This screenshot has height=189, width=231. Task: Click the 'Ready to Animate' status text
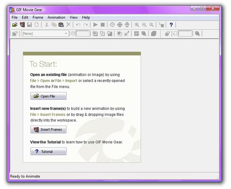pos(25,176)
